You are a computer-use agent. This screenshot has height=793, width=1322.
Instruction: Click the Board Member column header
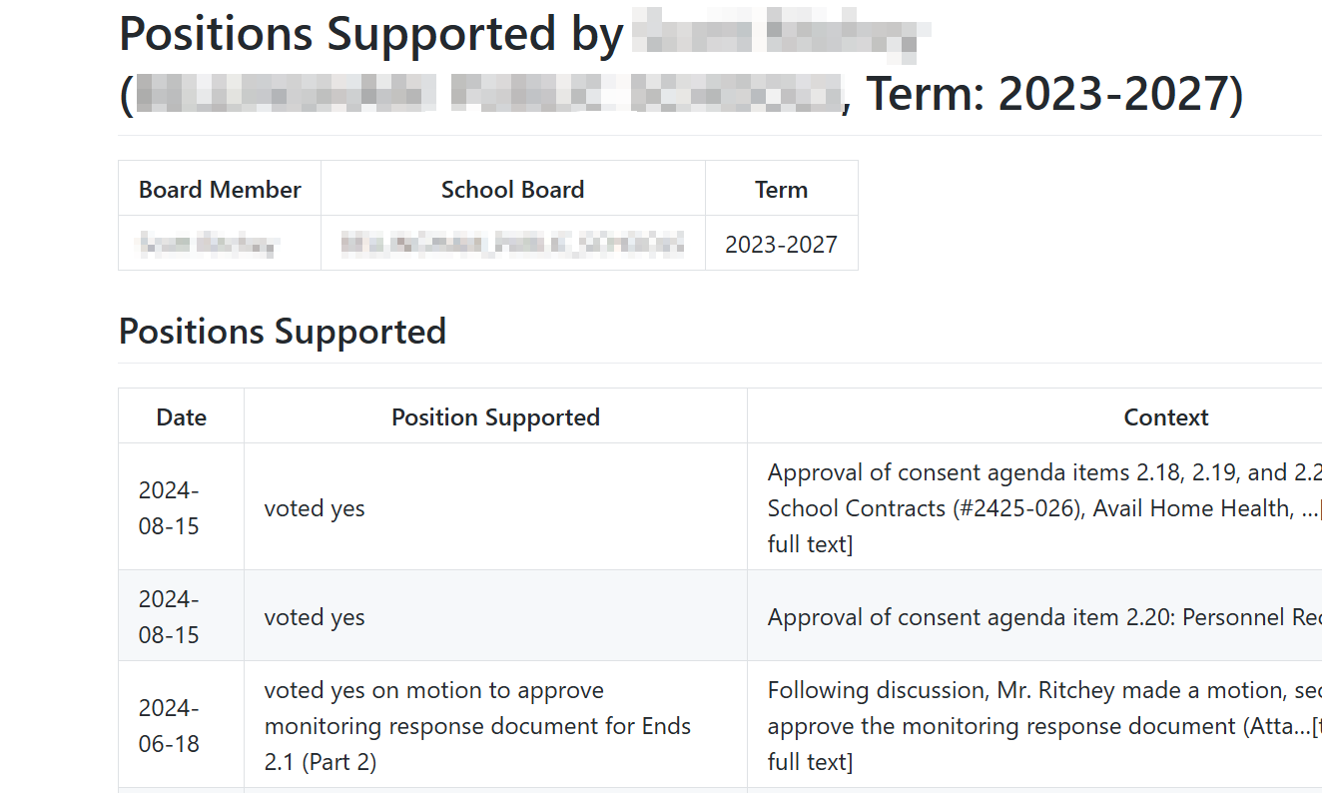pyautogui.click(x=220, y=189)
